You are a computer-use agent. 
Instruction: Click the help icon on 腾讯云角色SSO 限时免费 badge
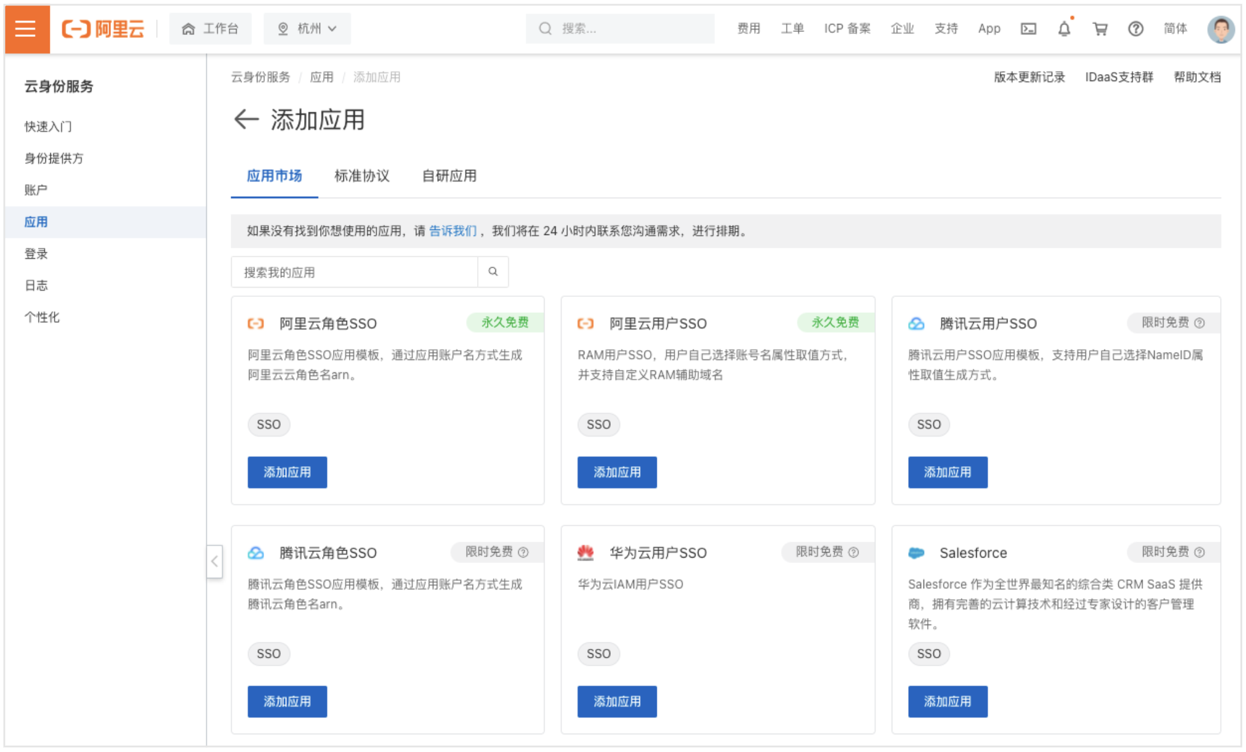tap(523, 552)
